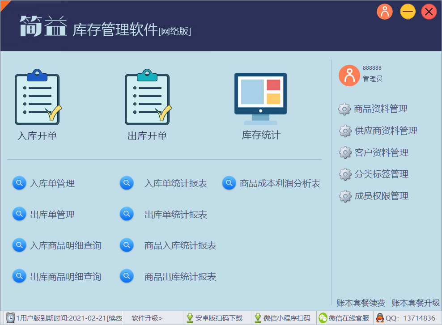Viewport: 442px width, 325px height.
Task: Click 安卓版扫码下载 text in status bar
Action: coord(219,318)
